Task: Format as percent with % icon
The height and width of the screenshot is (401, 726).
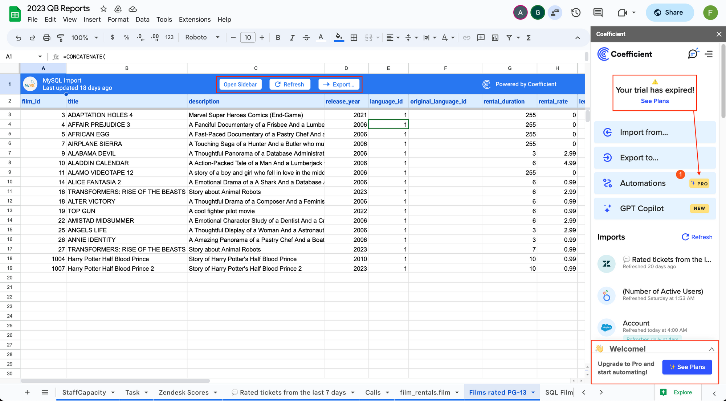Action: 126,37
